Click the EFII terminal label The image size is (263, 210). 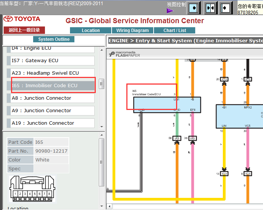pyautogui.click(x=193, y=110)
